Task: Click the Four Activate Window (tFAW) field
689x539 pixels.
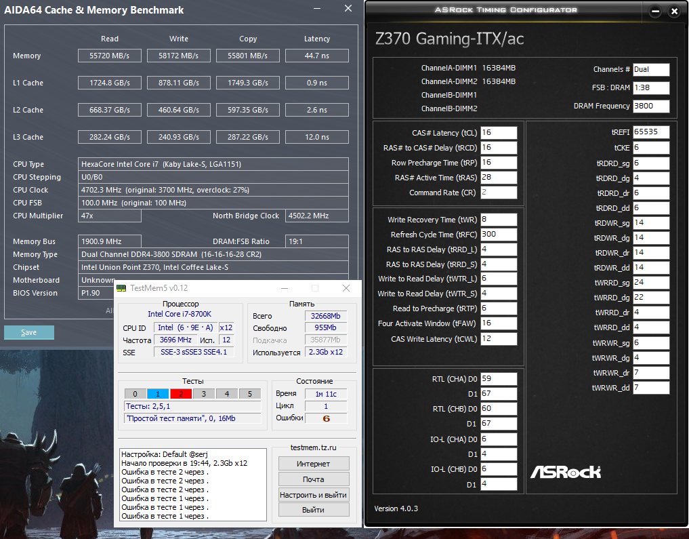Action: [499, 323]
